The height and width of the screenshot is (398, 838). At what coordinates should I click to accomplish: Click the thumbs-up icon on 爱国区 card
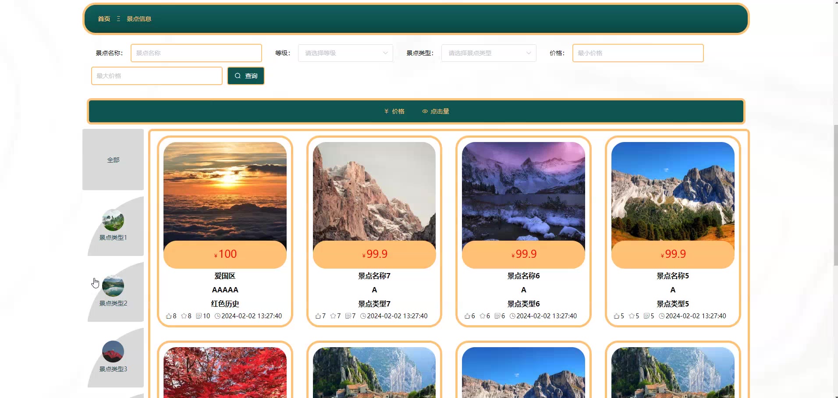pyautogui.click(x=169, y=316)
